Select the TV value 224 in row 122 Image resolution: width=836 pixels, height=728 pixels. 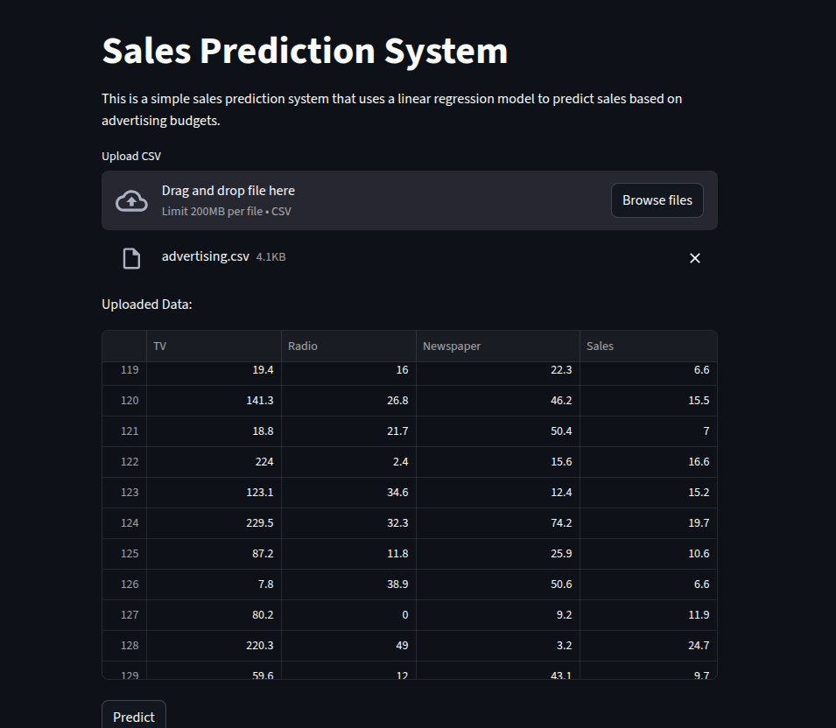point(263,461)
